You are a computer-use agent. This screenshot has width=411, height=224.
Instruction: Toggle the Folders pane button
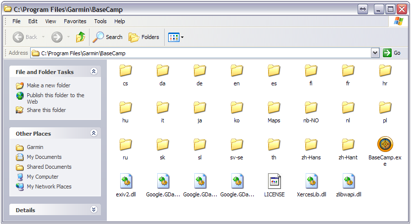pos(144,37)
